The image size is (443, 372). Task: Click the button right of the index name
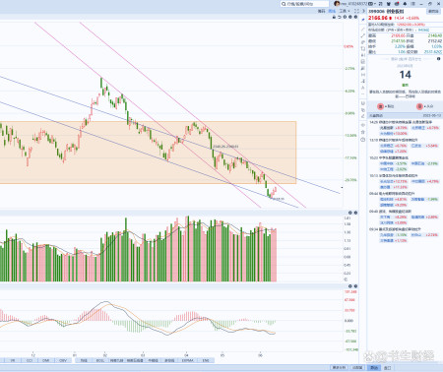pyautogui.click(x=433, y=11)
